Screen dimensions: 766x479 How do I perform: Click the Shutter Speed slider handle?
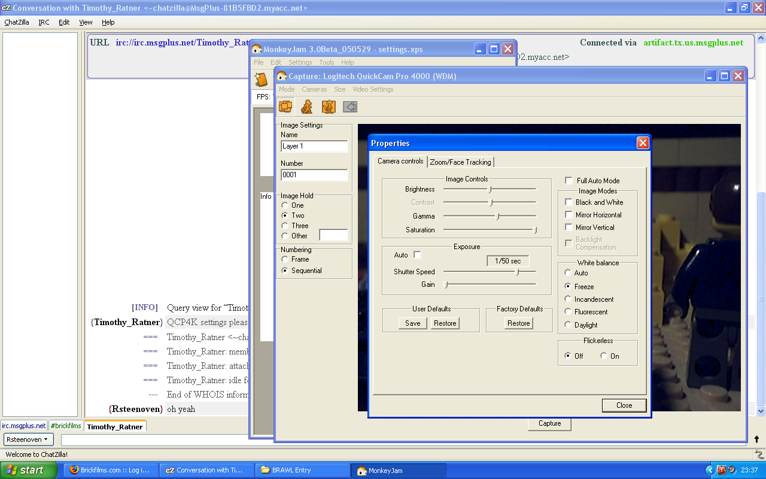click(x=518, y=272)
